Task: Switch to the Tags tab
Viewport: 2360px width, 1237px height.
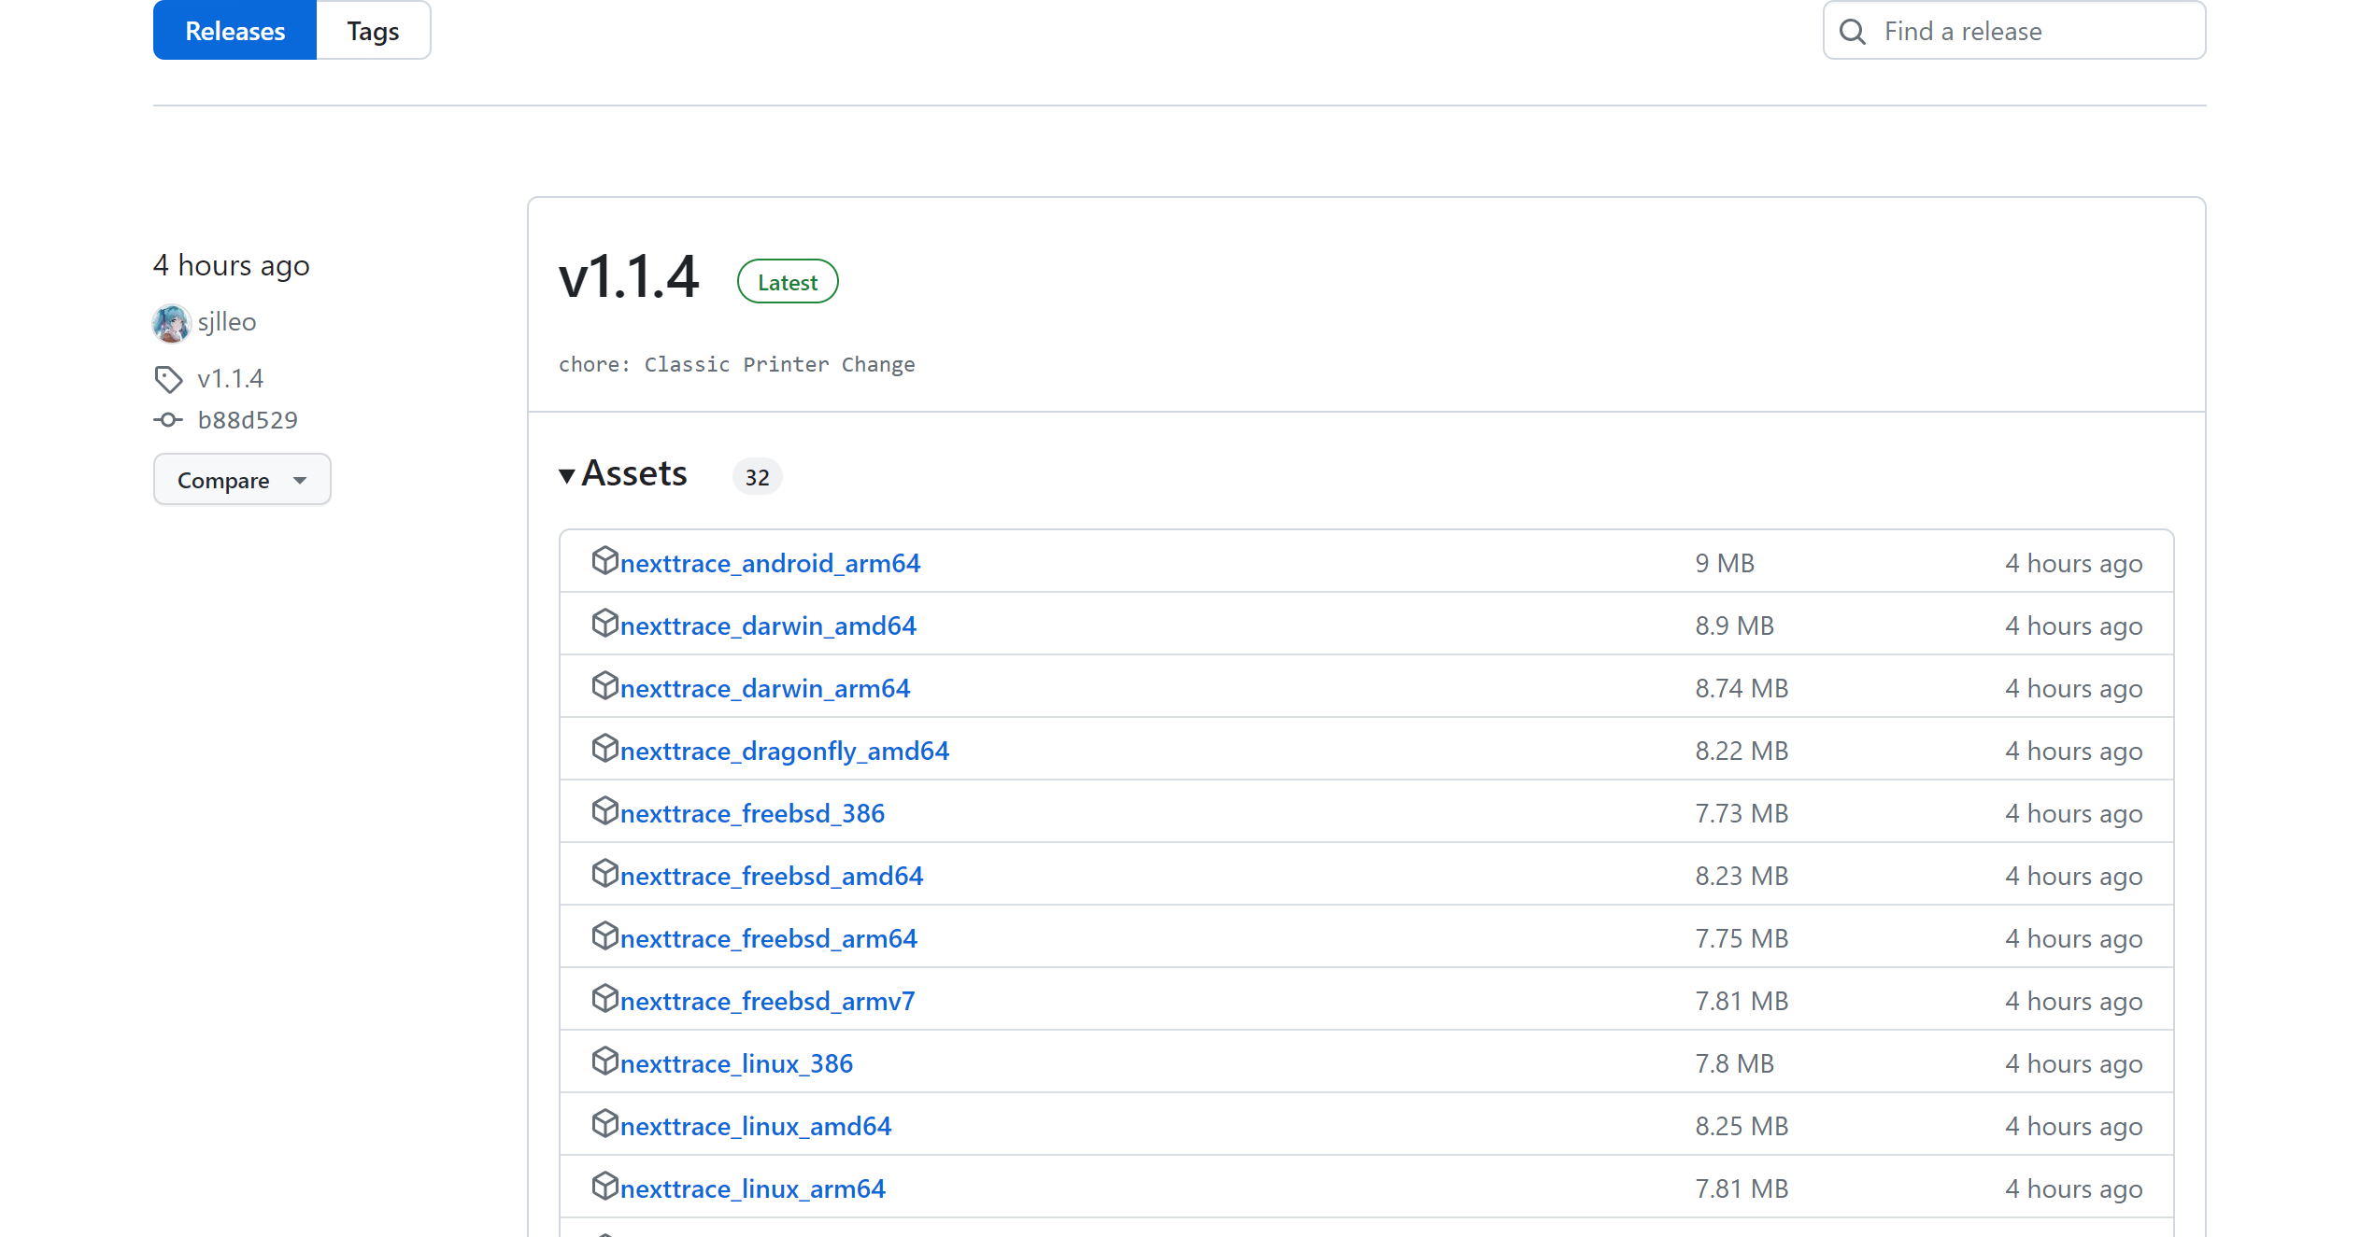Action: pos(373,31)
